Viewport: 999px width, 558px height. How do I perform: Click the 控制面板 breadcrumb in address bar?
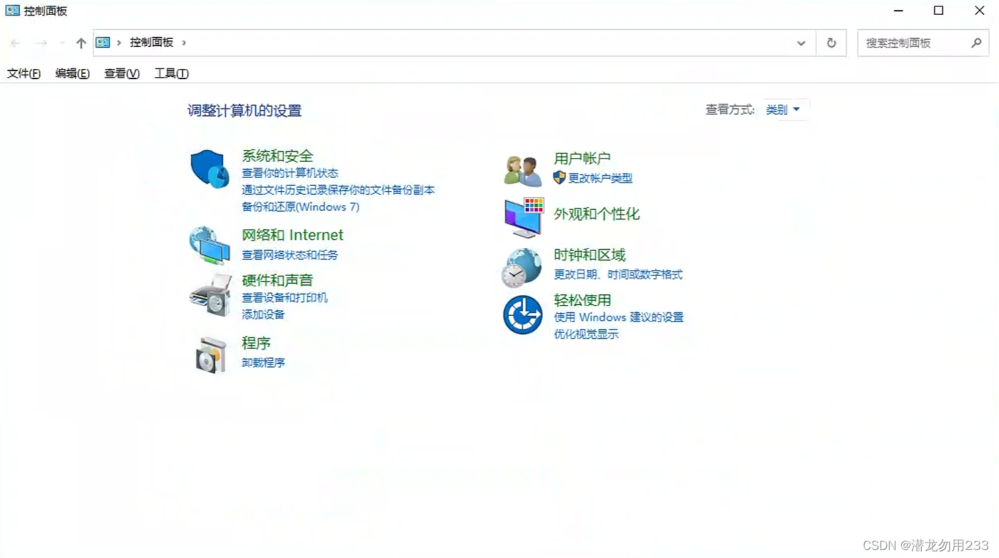click(152, 42)
